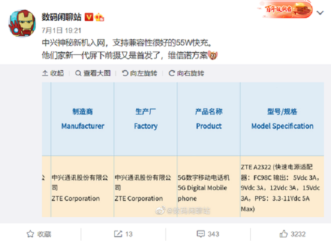
Task: Click the enlarged table image
Action: (183, 150)
